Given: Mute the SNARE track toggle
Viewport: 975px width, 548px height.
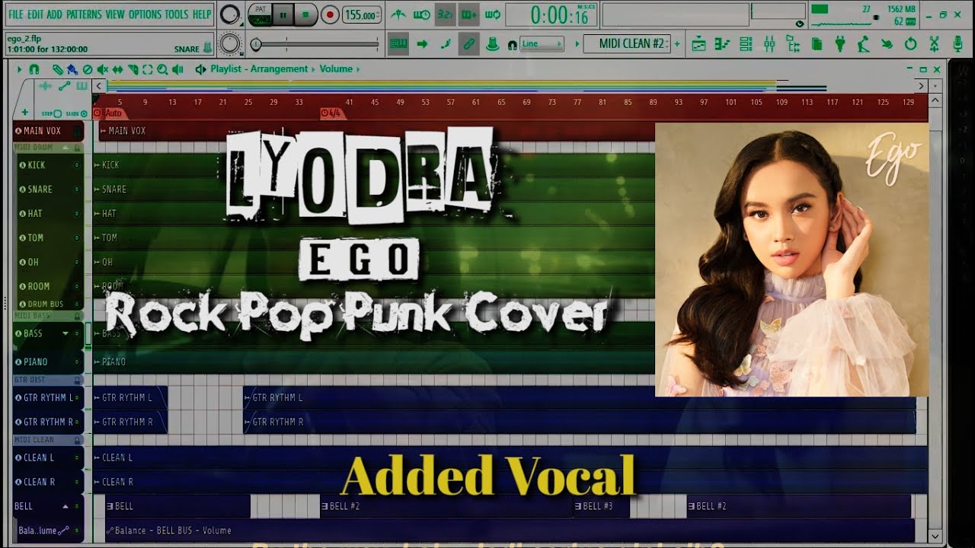Looking at the screenshot, I should tap(76, 190).
